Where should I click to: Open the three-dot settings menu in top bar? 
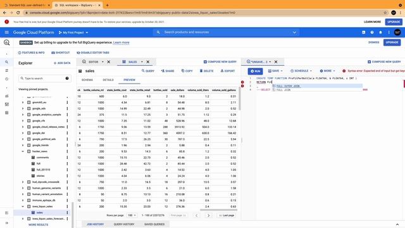point(389,32)
